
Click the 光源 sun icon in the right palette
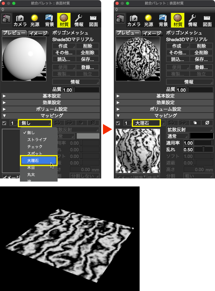(148, 21)
